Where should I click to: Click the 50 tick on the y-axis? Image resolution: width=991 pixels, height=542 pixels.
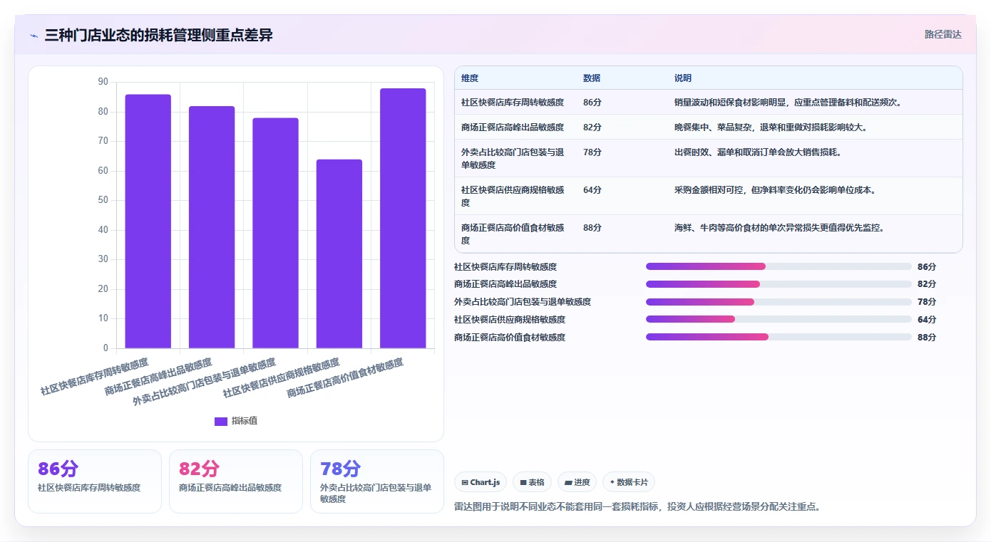click(103, 200)
